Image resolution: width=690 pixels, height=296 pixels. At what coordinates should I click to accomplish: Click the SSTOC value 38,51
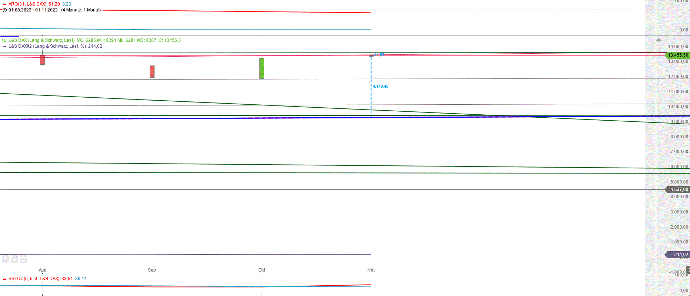[67, 279]
